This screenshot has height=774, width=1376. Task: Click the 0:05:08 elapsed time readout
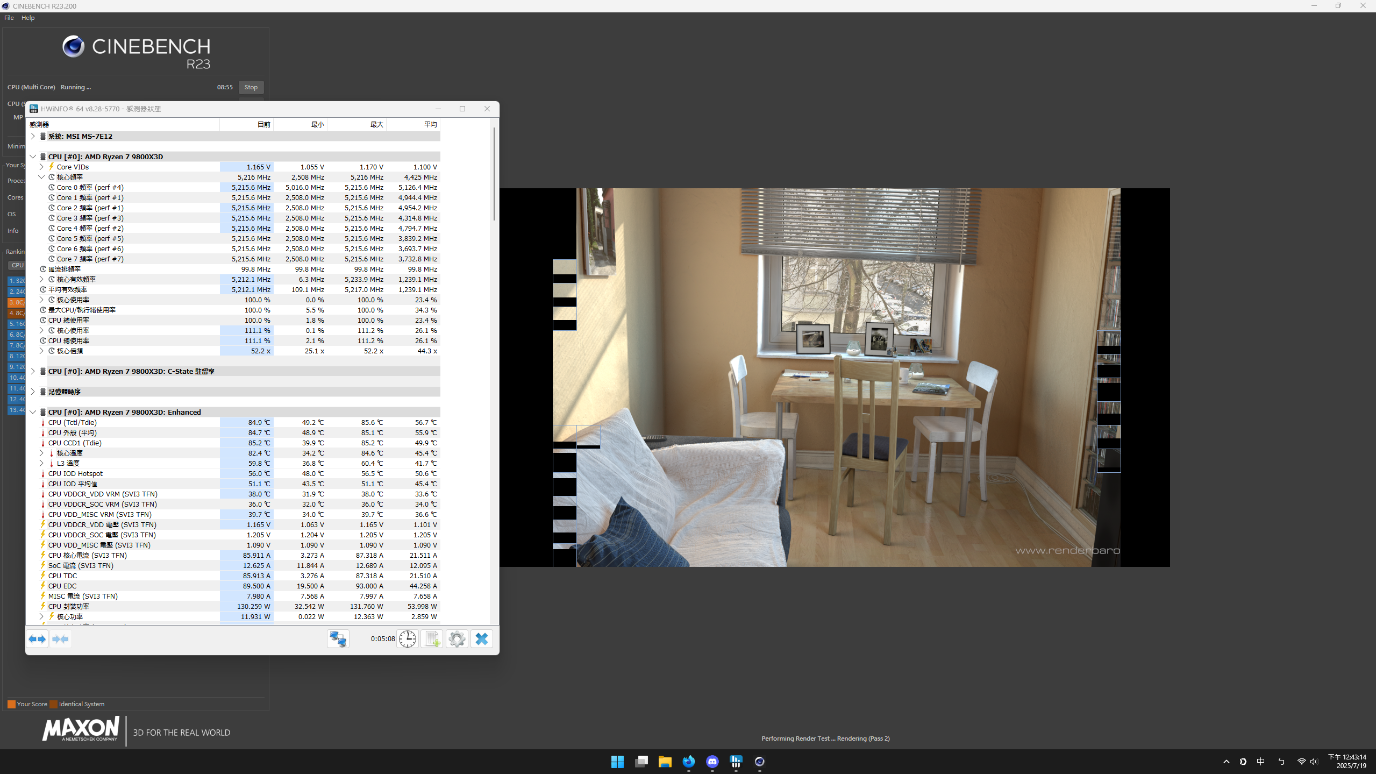[382, 639]
